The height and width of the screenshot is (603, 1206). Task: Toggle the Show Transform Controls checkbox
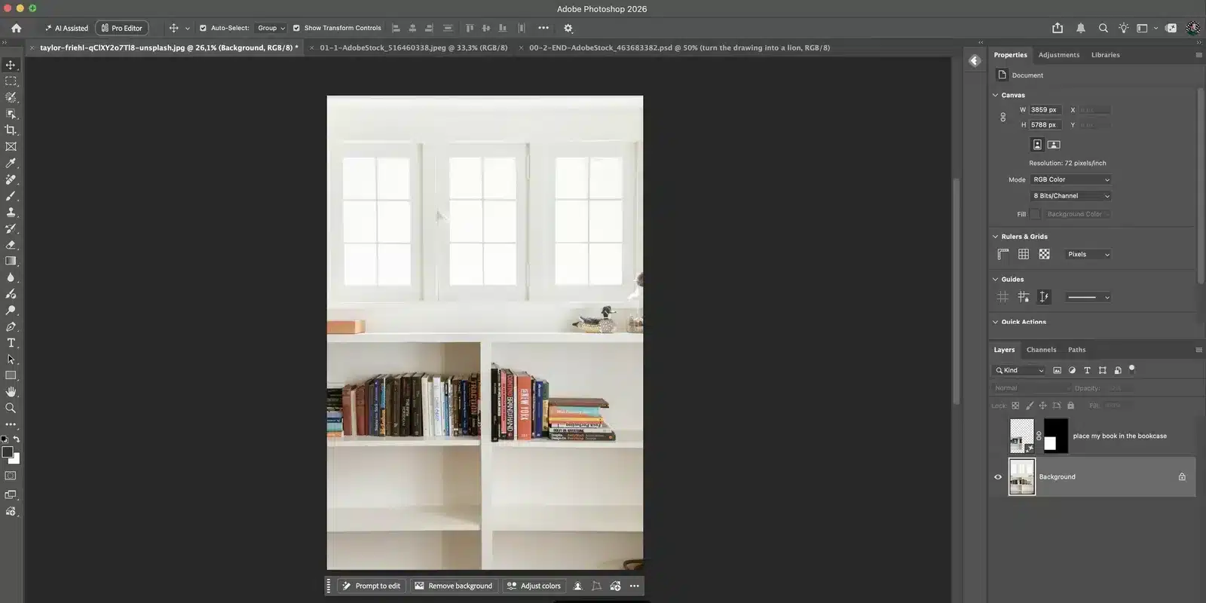click(296, 28)
